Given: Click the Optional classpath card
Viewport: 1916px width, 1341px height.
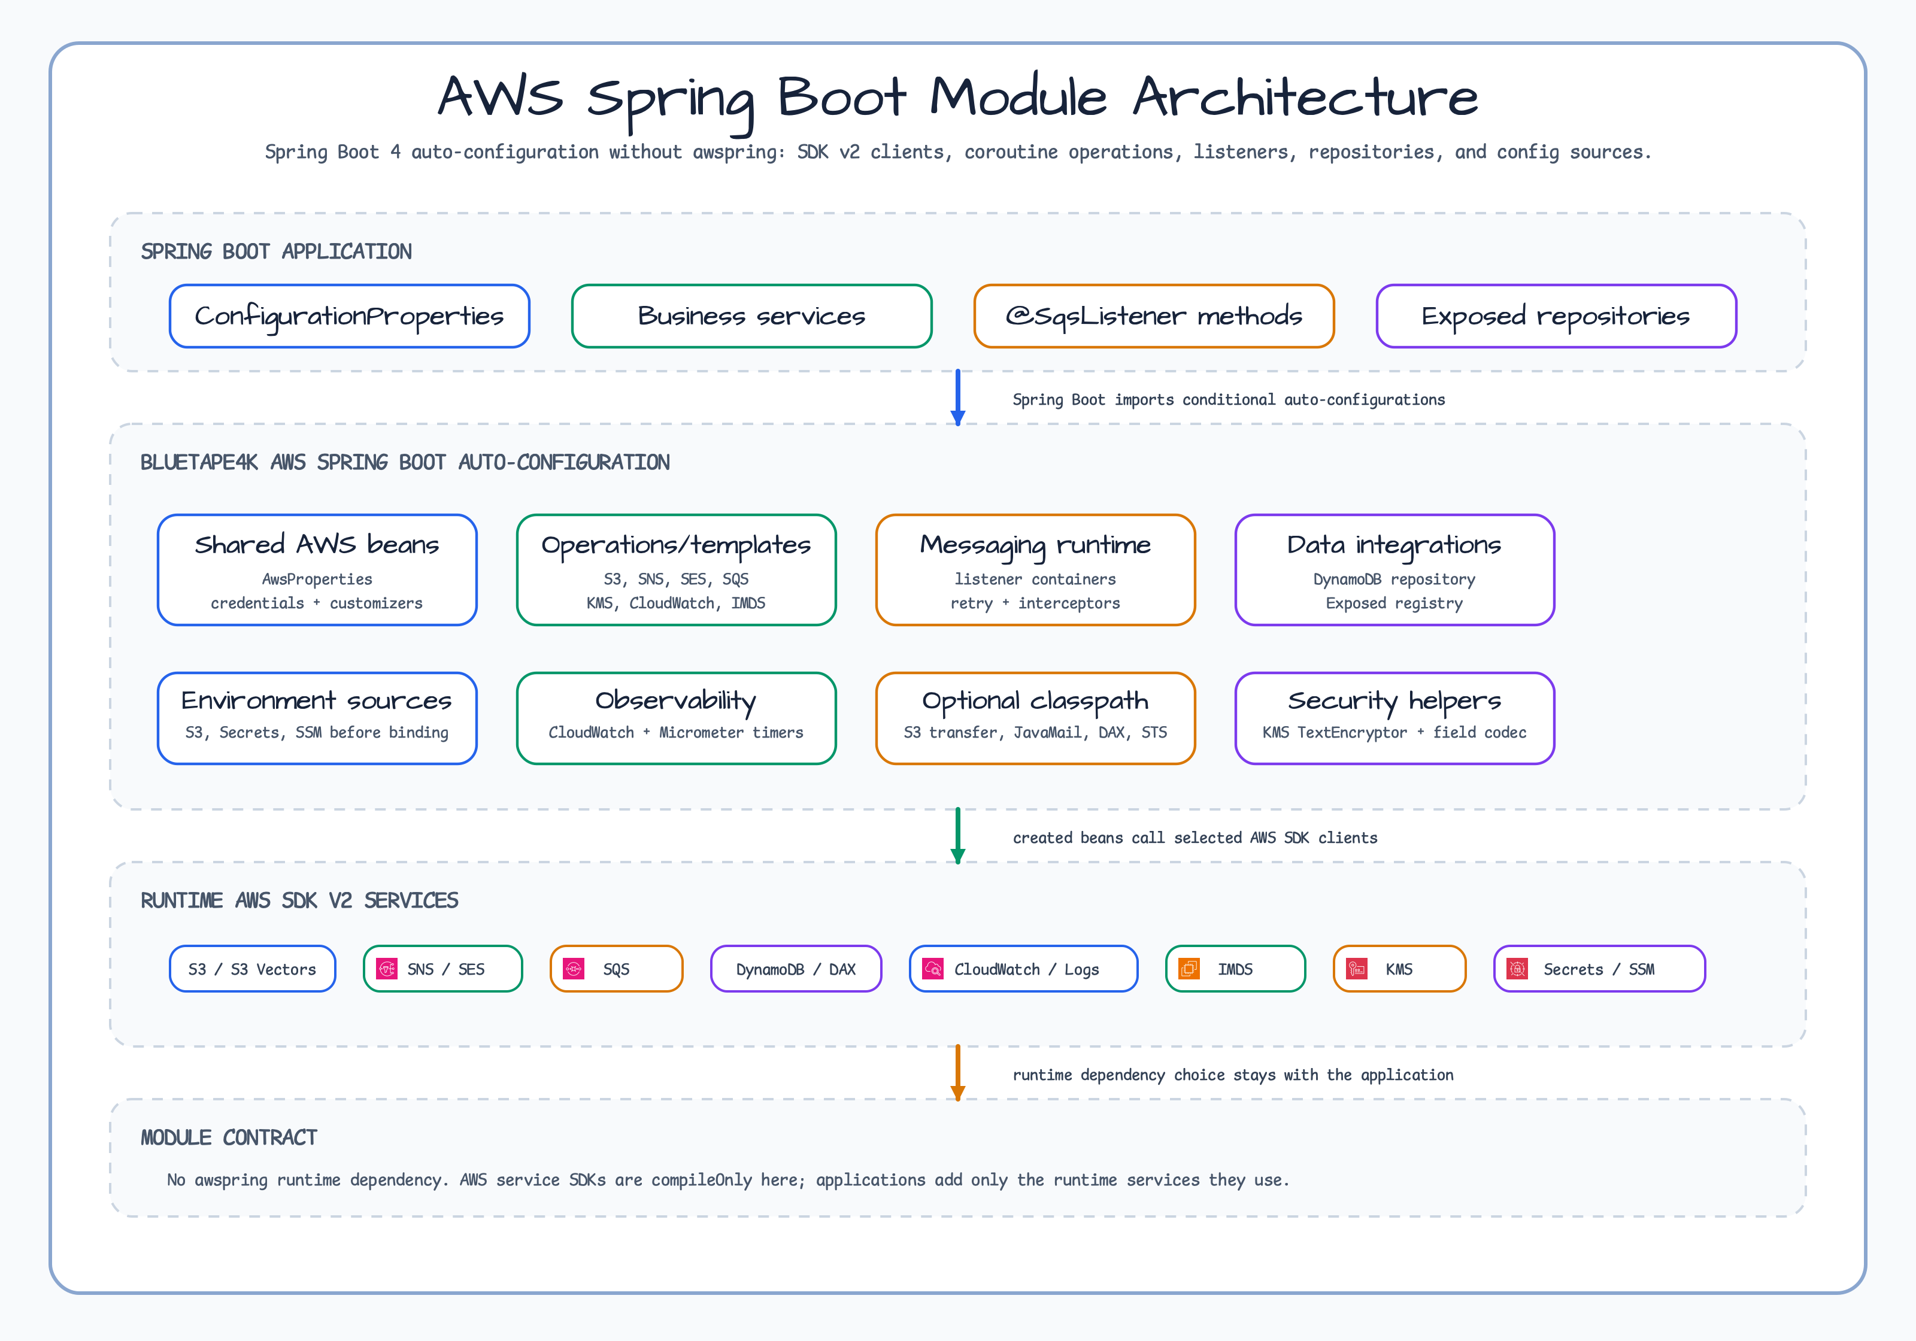Looking at the screenshot, I should (1036, 718).
